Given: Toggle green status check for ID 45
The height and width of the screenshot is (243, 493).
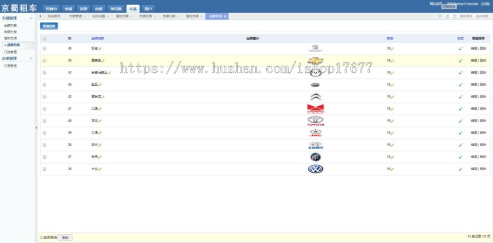Looking at the screenshot, I should pos(460,61).
